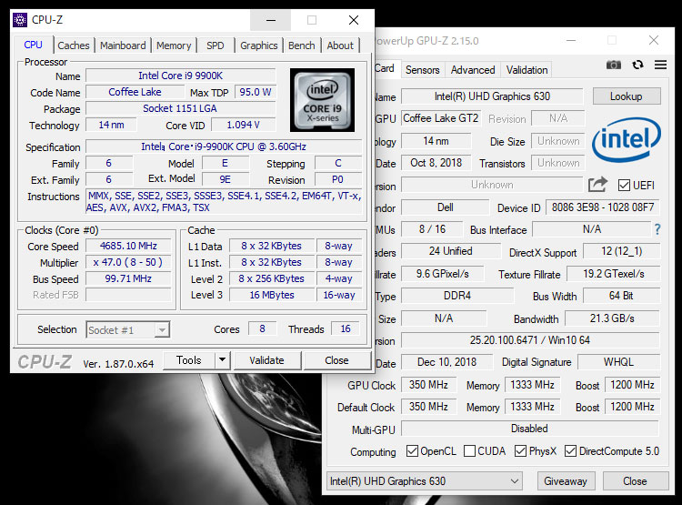Click the Bus Interface question mark

657,229
